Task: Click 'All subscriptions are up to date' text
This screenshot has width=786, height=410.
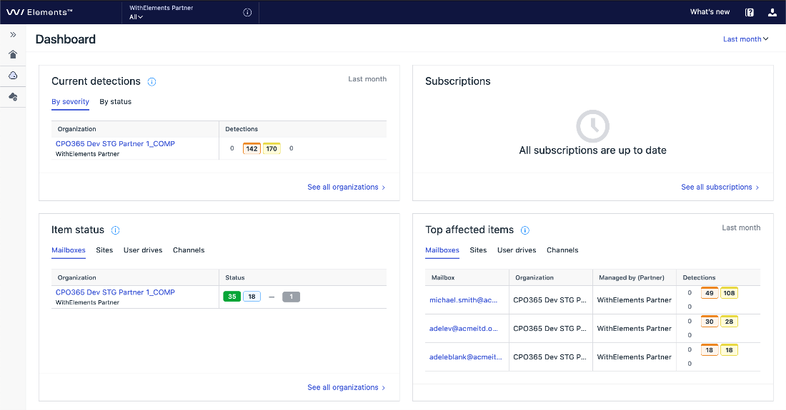Action: (x=592, y=150)
